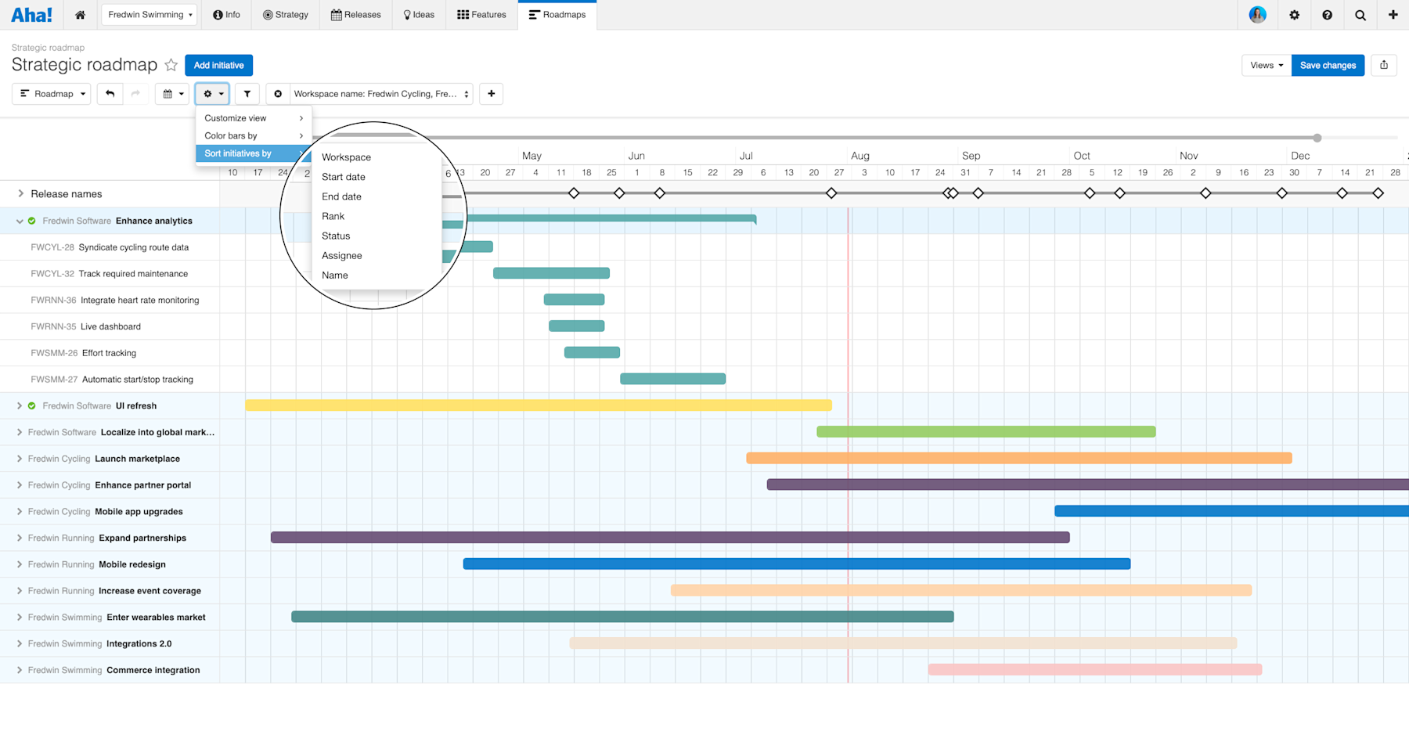Expand the Fredwin Running Mobile redesign row
The image size is (1409, 742).
(x=19, y=564)
